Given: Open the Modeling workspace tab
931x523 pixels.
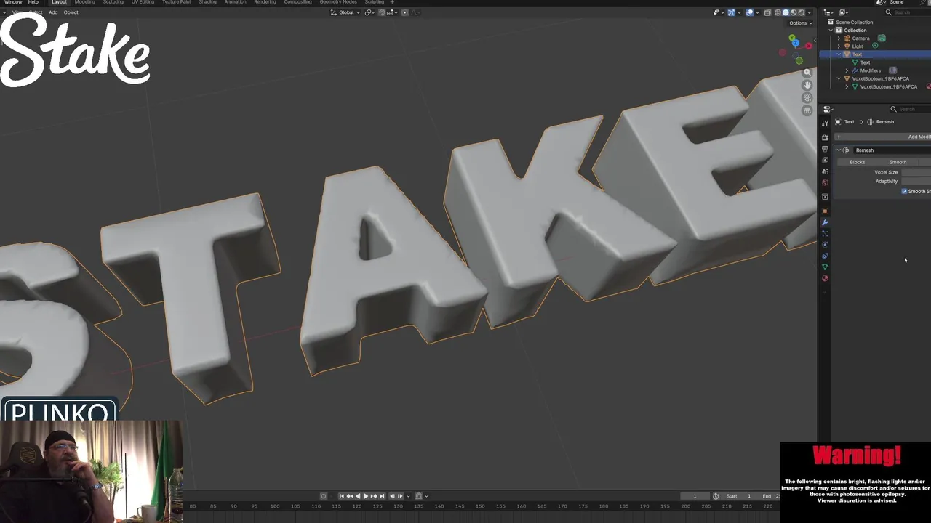Looking at the screenshot, I should 84,2.
